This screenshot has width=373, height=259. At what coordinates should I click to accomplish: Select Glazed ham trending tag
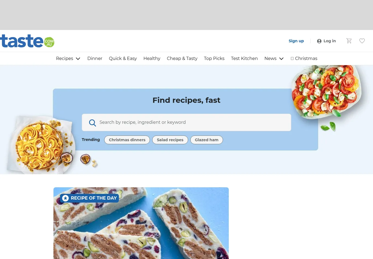207,140
